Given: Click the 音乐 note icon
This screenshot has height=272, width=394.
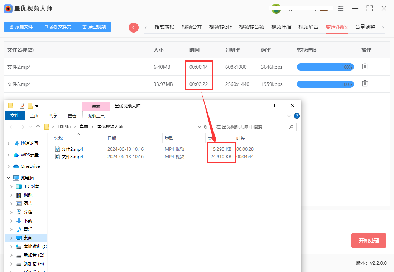Looking at the screenshot, I should click(19, 229).
